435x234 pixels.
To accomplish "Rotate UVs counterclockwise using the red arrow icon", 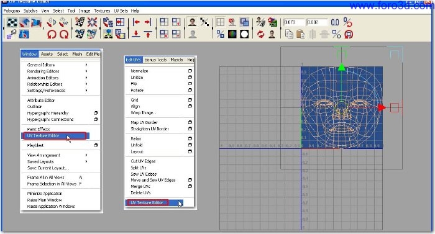I will pyautogui.click(x=52, y=34).
